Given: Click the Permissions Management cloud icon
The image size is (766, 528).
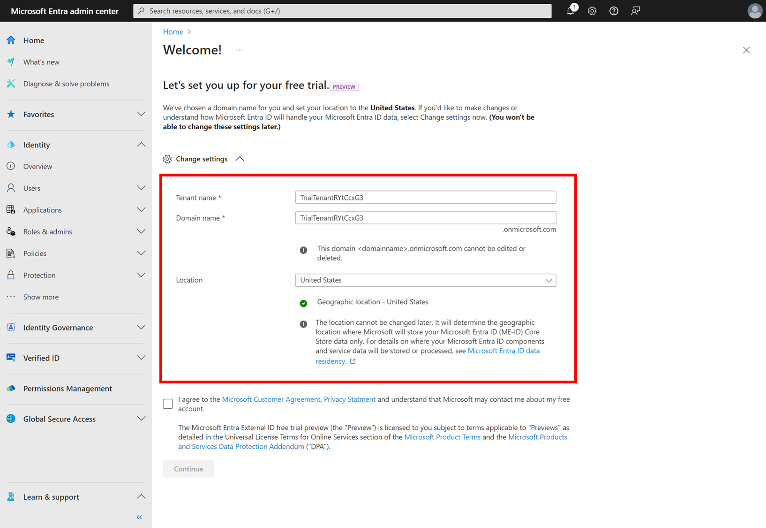Looking at the screenshot, I should 11,388.
